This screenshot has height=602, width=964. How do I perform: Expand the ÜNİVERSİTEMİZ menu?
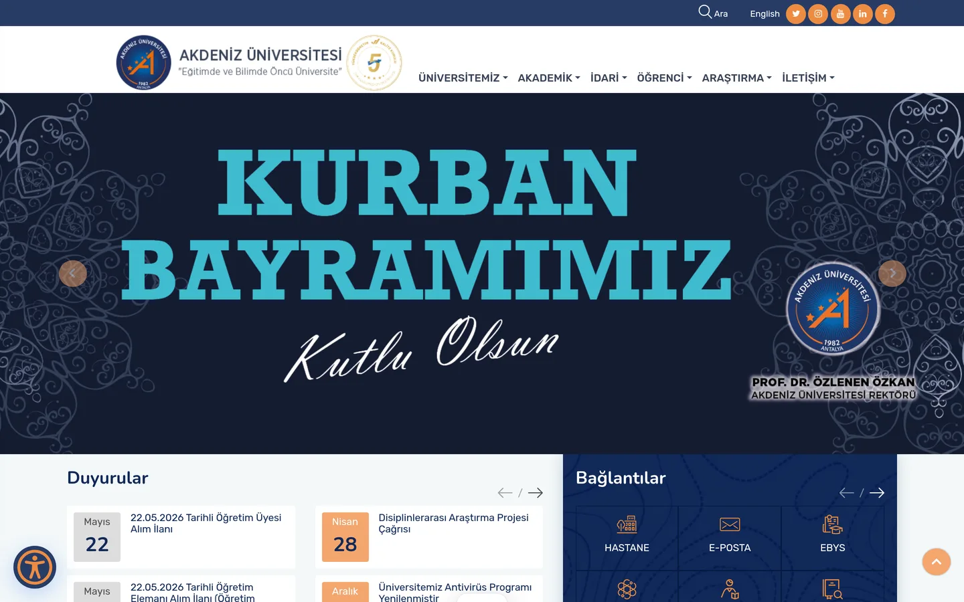[463, 78]
